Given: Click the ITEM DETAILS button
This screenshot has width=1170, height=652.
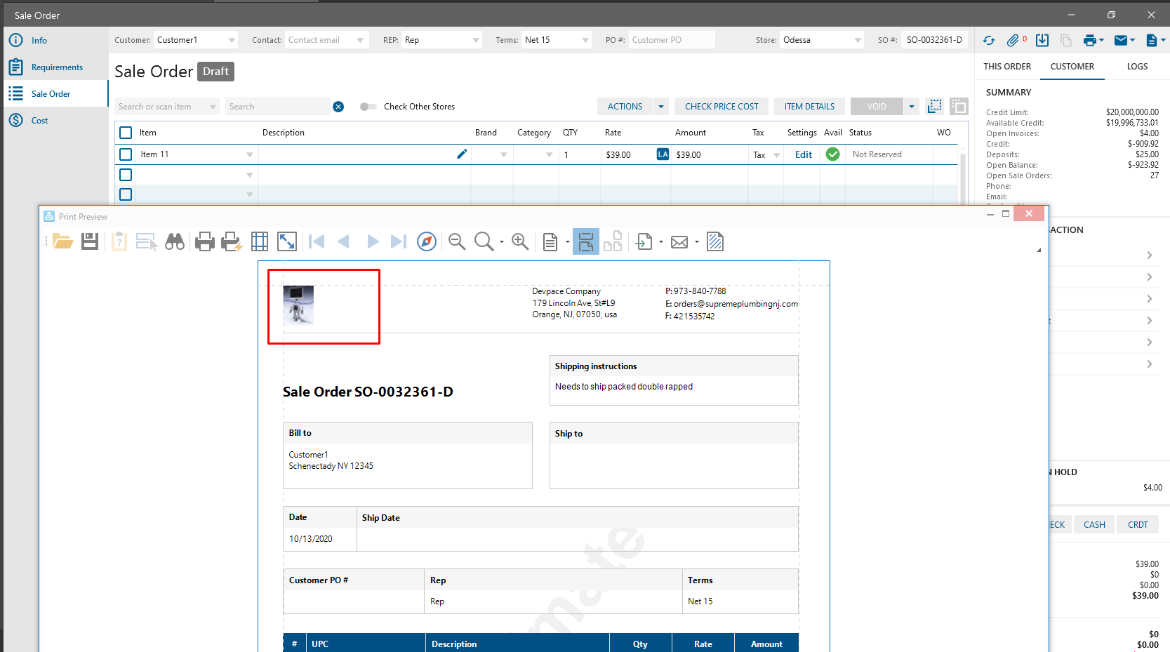Looking at the screenshot, I should point(809,107).
